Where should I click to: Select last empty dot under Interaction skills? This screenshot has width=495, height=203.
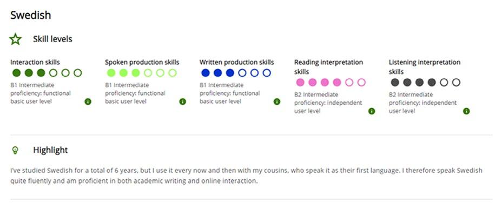78,73
